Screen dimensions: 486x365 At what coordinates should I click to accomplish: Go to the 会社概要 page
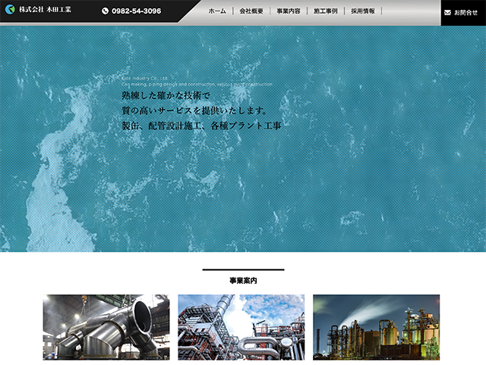click(x=251, y=11)
